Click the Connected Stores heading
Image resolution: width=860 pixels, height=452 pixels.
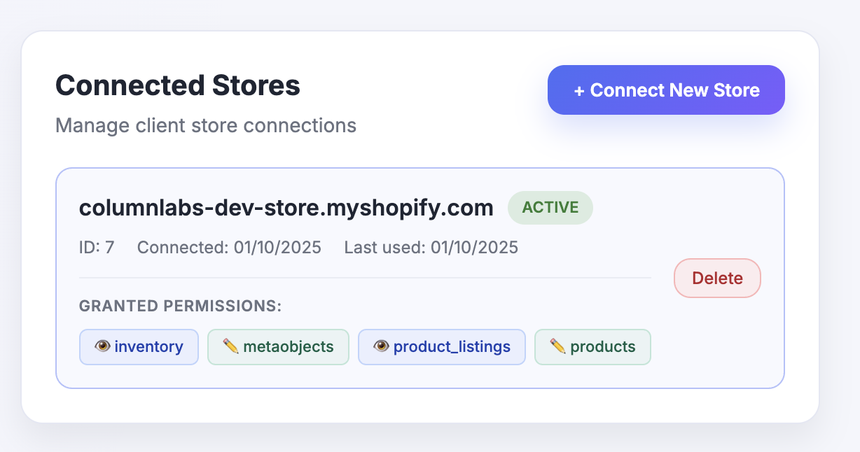click(177, 85)
